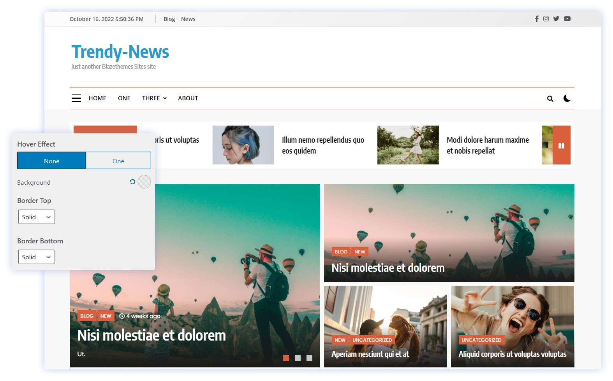Click the girl with blue hair thumbnail
The image size is (613, 381).
[243, 145]
